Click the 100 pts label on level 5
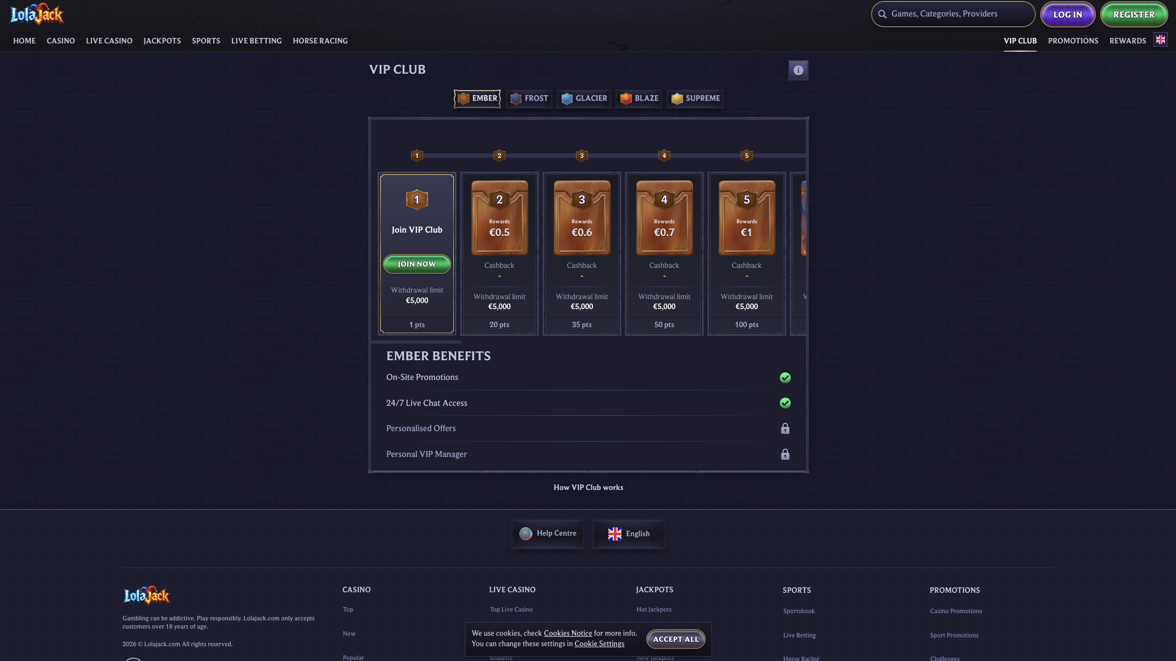The width and height of the screenshot is (1176, 661). (x=747, y=325)
